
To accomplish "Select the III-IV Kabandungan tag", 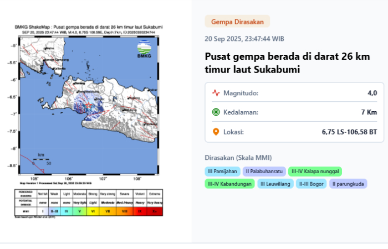I will coord(229,184).
